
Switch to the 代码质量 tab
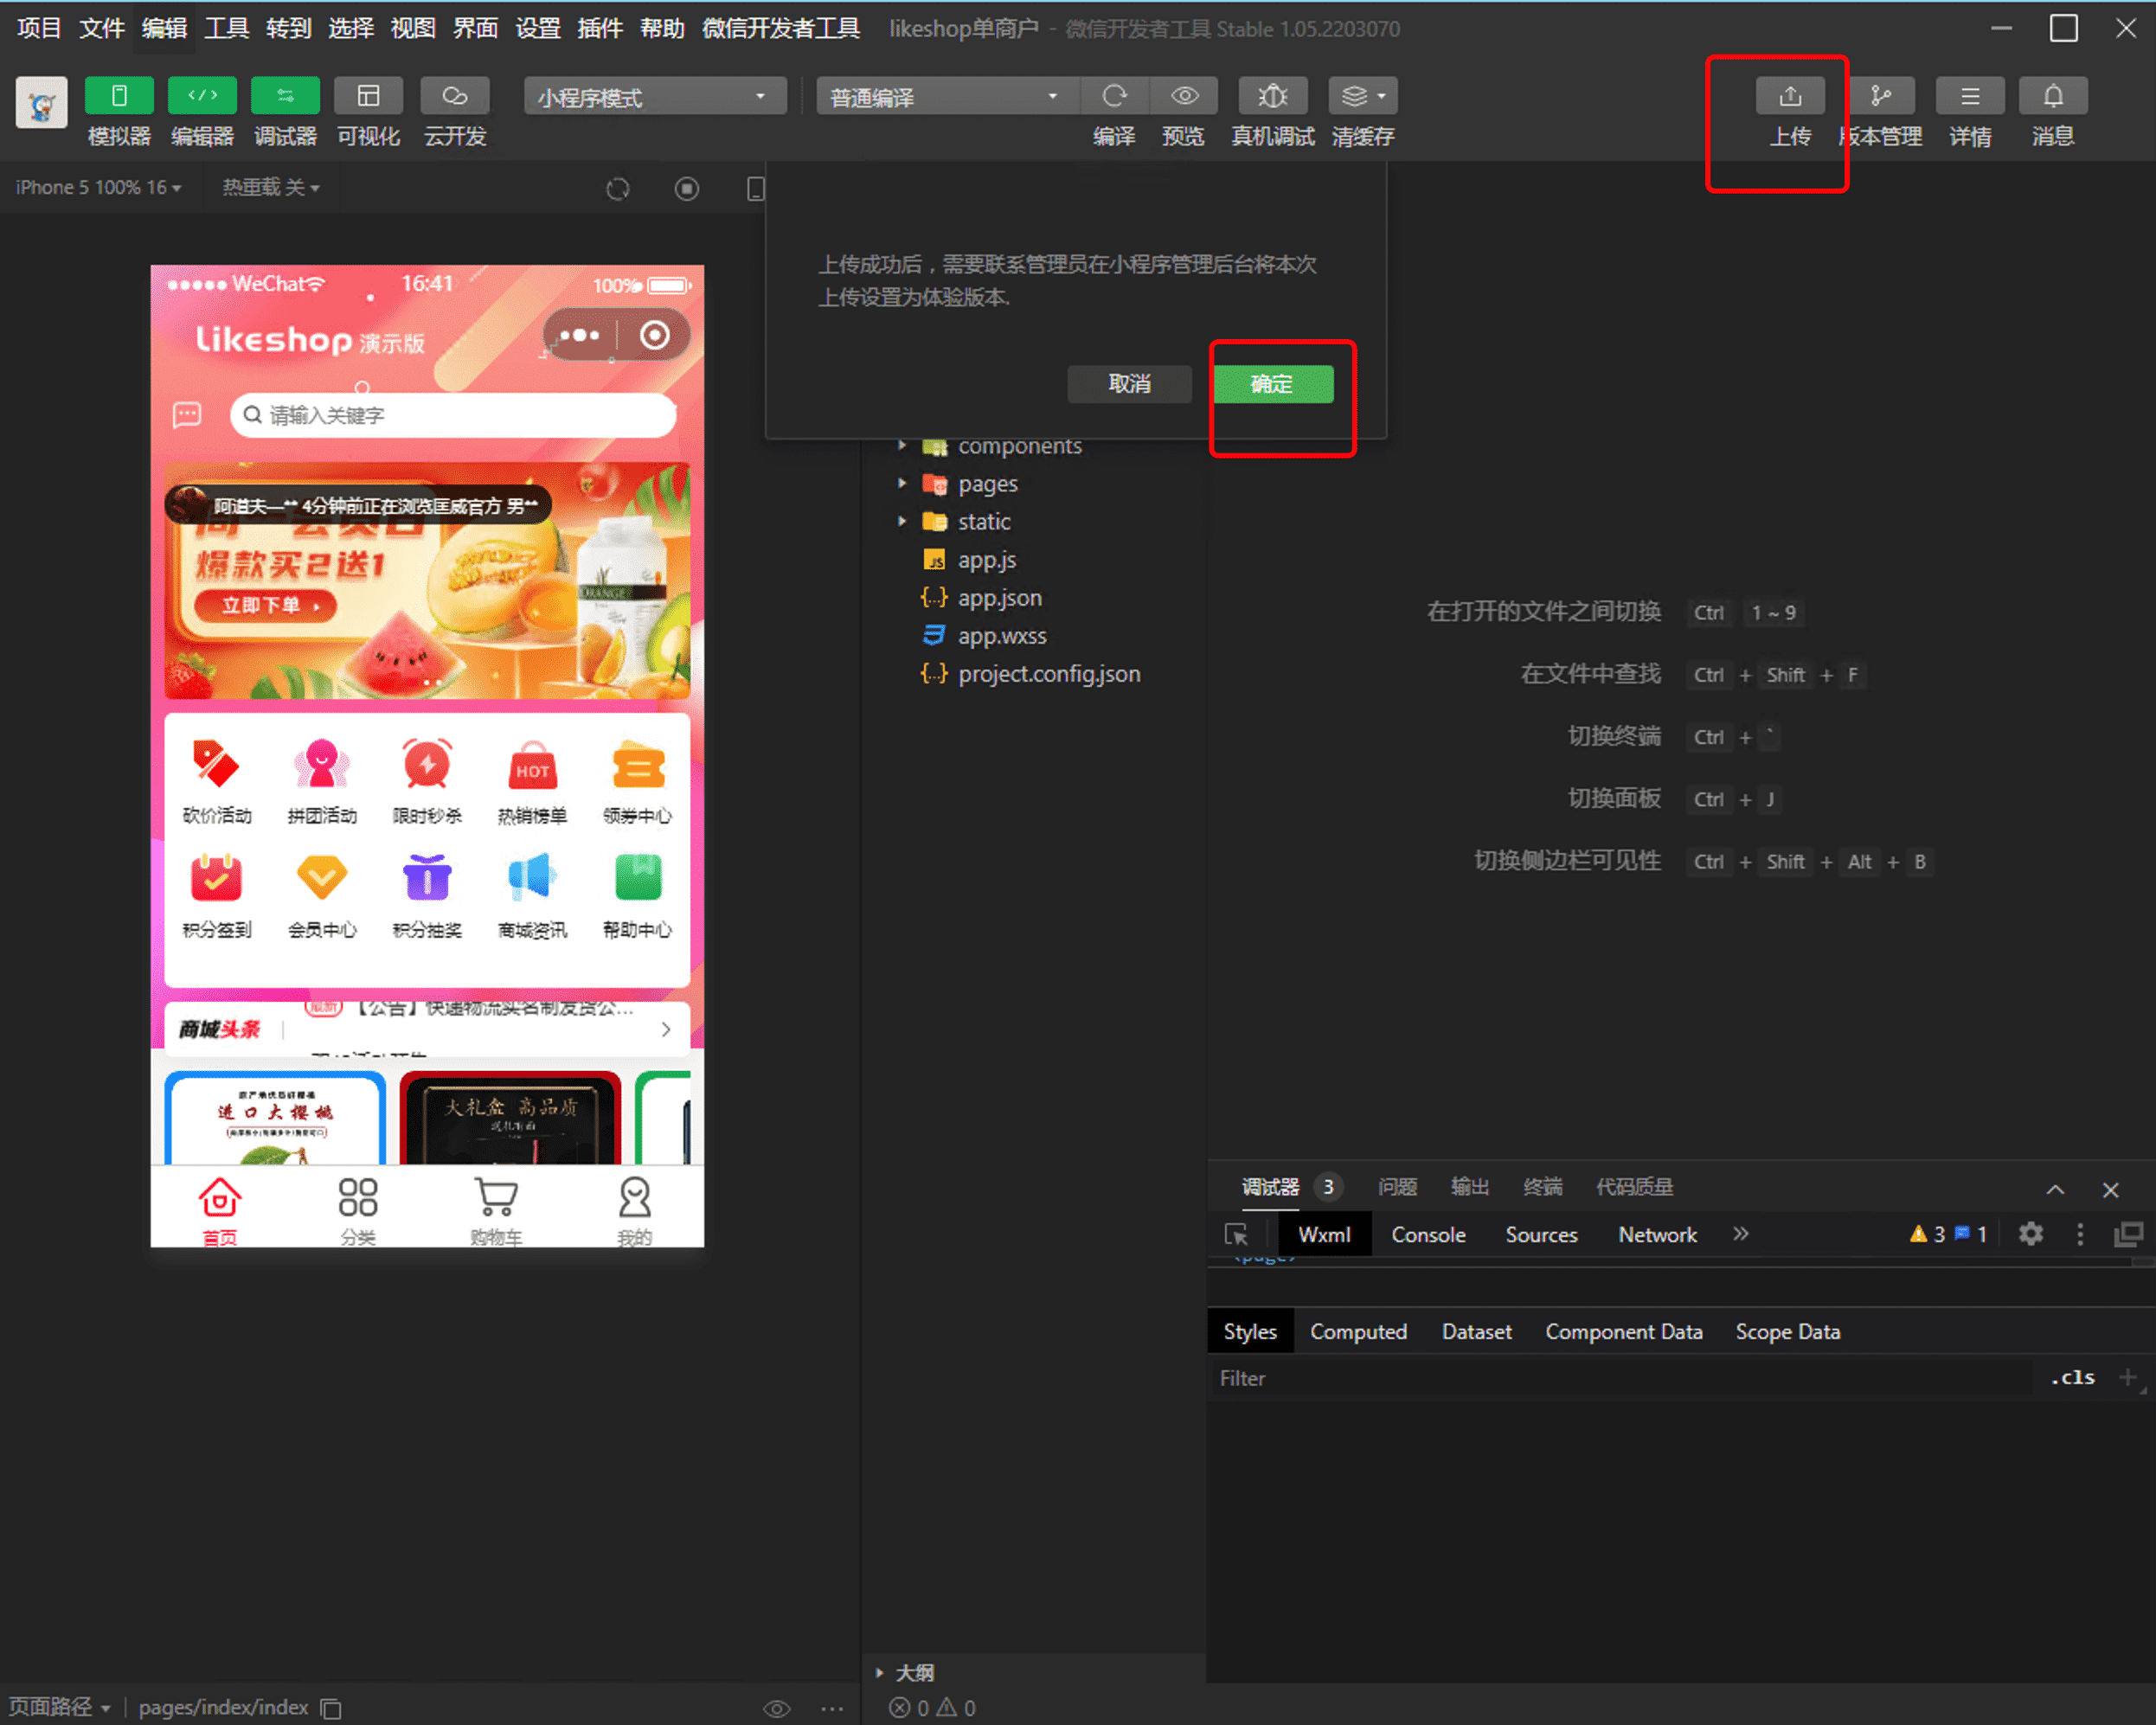pyautogui.click(x=1634, y=1187)
